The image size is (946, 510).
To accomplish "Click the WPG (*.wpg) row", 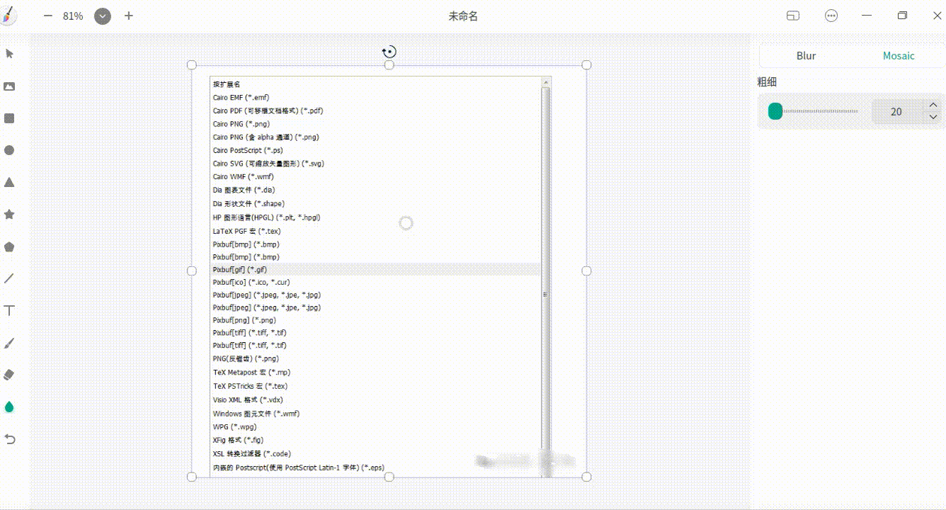I will pos(376,426).
